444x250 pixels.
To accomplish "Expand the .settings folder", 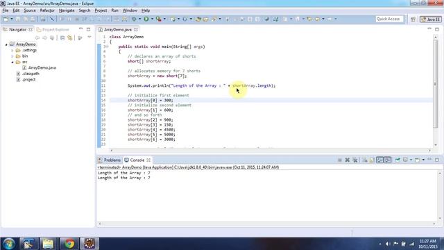I will click(12, 51).
